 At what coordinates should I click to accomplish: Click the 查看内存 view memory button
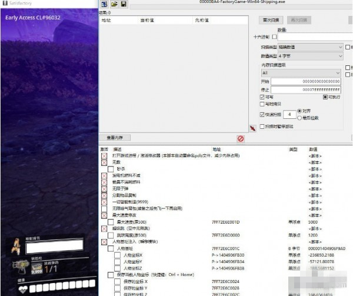click(115, 137)
